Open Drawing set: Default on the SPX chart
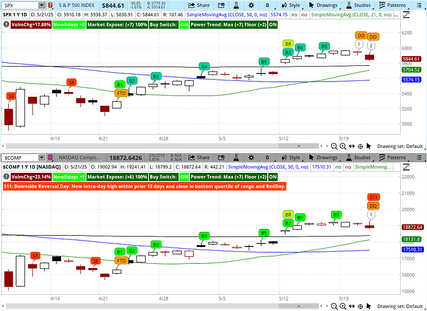Screen dimensions: 427x311 [400, 146]
